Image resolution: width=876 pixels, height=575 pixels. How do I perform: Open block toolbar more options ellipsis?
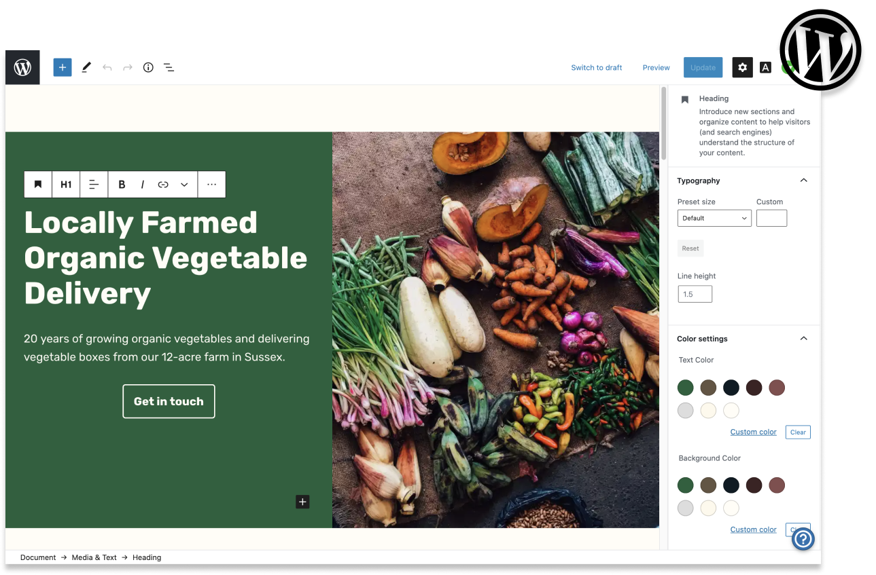(212, 185)
